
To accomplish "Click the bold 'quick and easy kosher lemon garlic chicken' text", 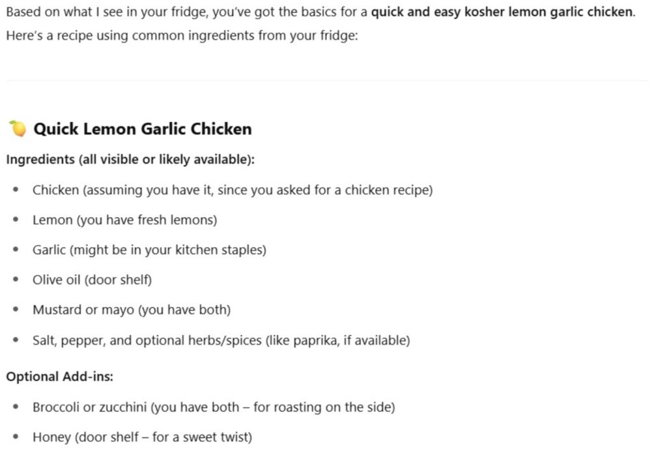I will 502,12.
